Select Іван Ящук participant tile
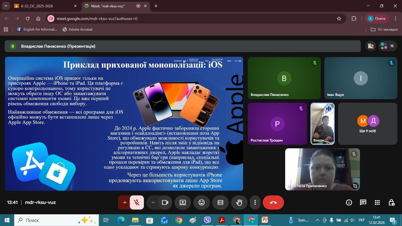Image resolution: width=402 pixels, height=226 pixels. [x=361, y=78]
